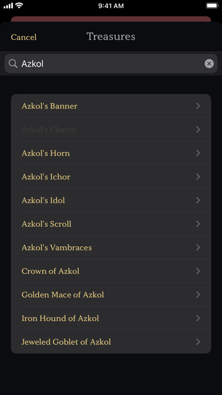The height and width of the screenshot is (395, 222).
Task: Click inside the Azkol search field
Action: (111, 64)
